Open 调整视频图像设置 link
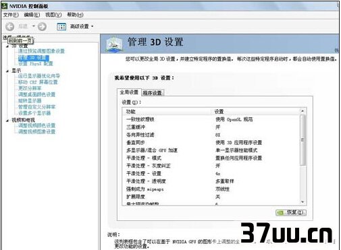 click(x=36, y=131)
